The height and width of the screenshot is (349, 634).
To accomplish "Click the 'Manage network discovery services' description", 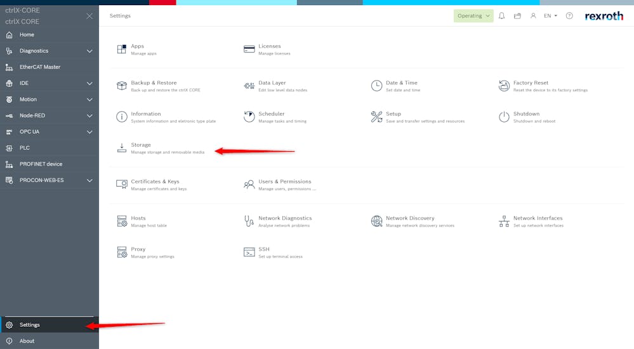I will pyautogui.click(x=419, y=226).
